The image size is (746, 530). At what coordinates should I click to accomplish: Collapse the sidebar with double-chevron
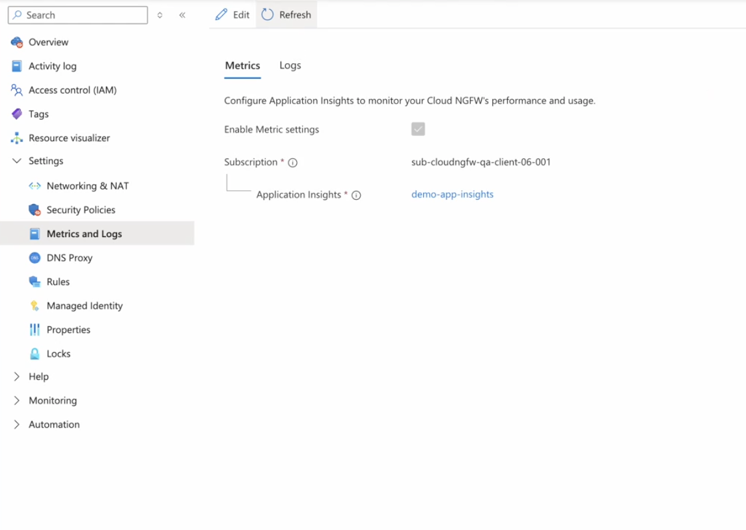coord(182,15)
